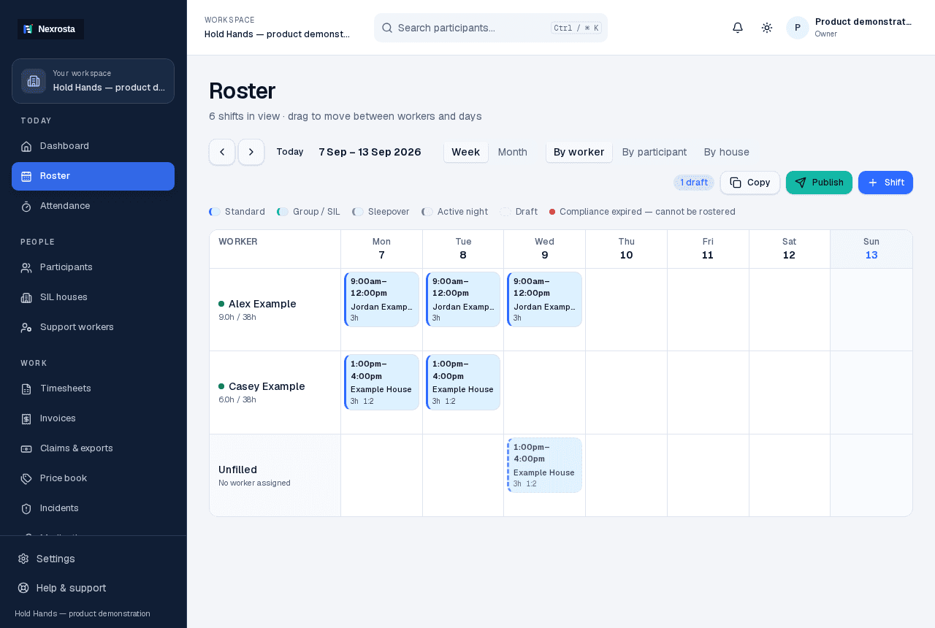This screenshot has width=935, height=628.
Task: Switch grouping to By house
Action: [727, 152]
